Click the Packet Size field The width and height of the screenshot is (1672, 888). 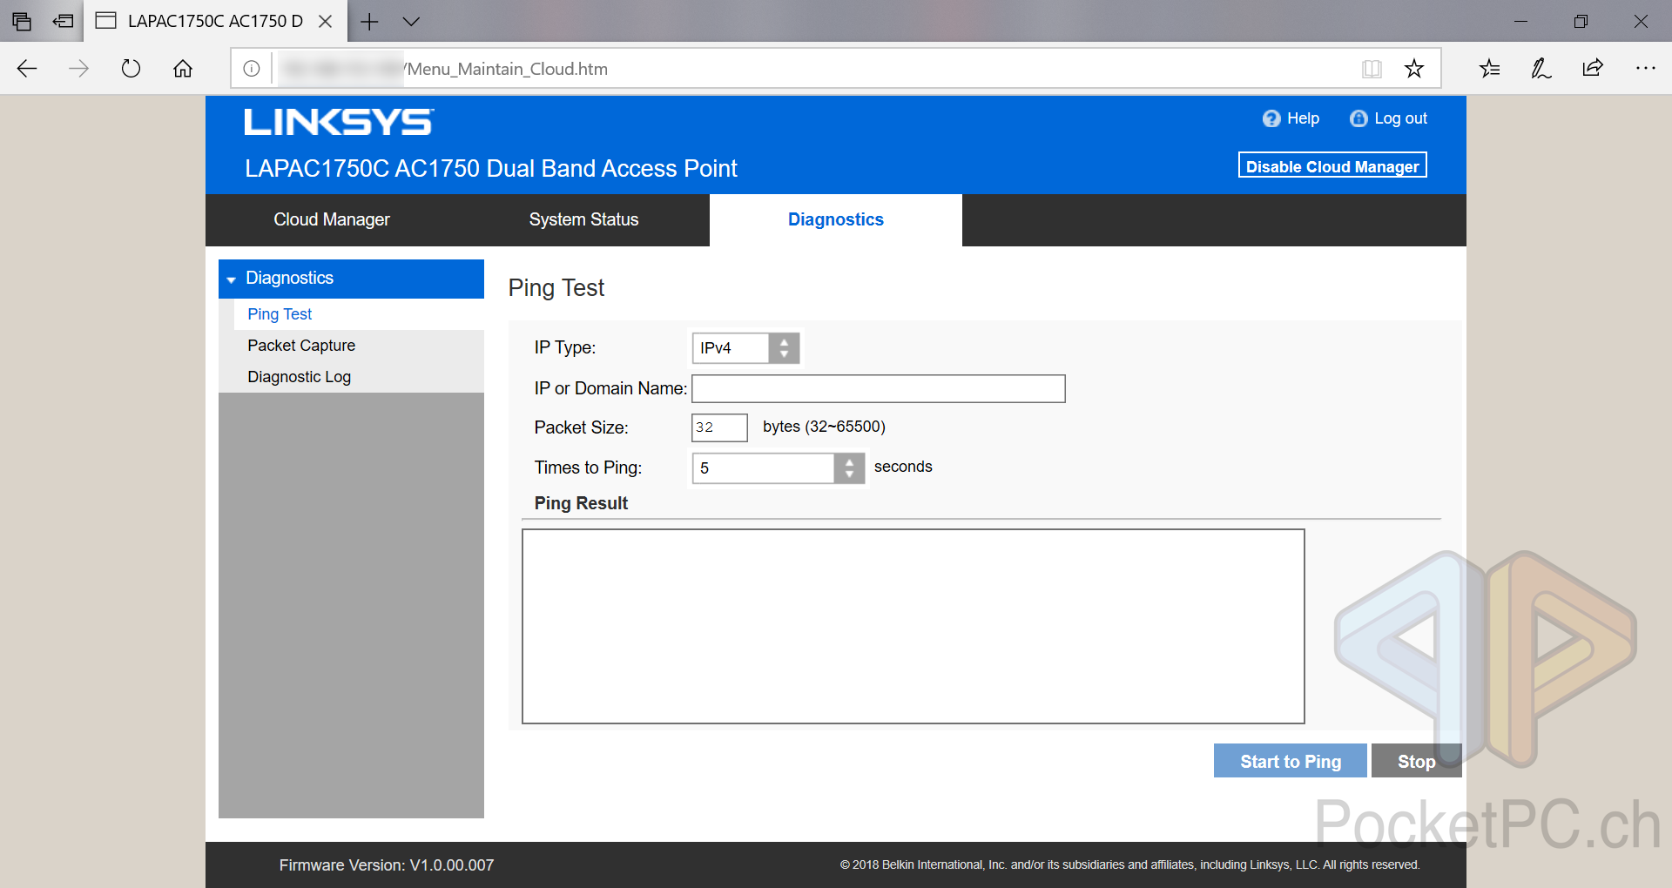(x=719, y=427)
